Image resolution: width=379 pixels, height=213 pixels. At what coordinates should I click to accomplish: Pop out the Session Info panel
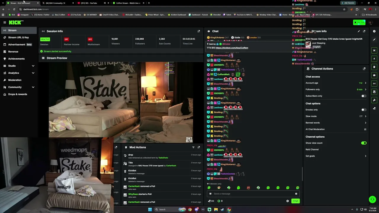[x=199, y=31]
